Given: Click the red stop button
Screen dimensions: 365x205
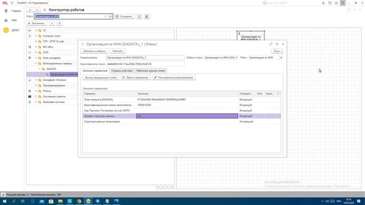Looking at the screenshot, I should point(59,23).
